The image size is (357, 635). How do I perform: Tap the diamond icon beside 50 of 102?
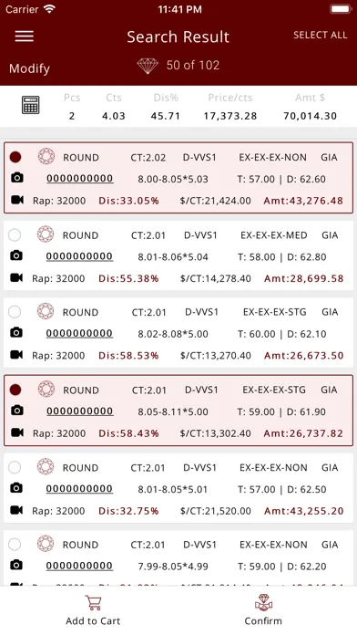coord(148,66)
